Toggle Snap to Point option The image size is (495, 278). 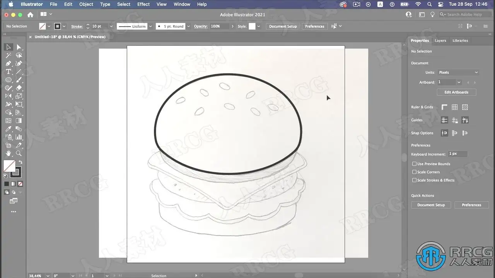(x=444, y=133)
